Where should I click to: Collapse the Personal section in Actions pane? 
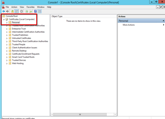(164, 21)
